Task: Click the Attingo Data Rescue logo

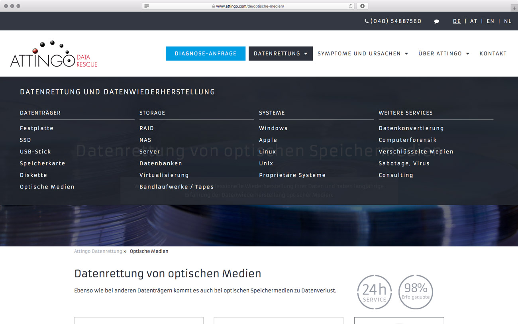Action: click(53, 55)
